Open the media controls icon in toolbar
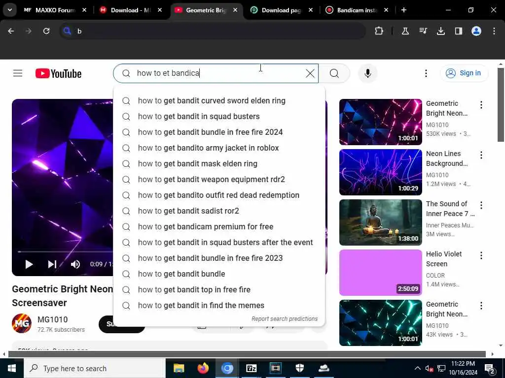Screen dimensions: 505x378 coord(423,31)
